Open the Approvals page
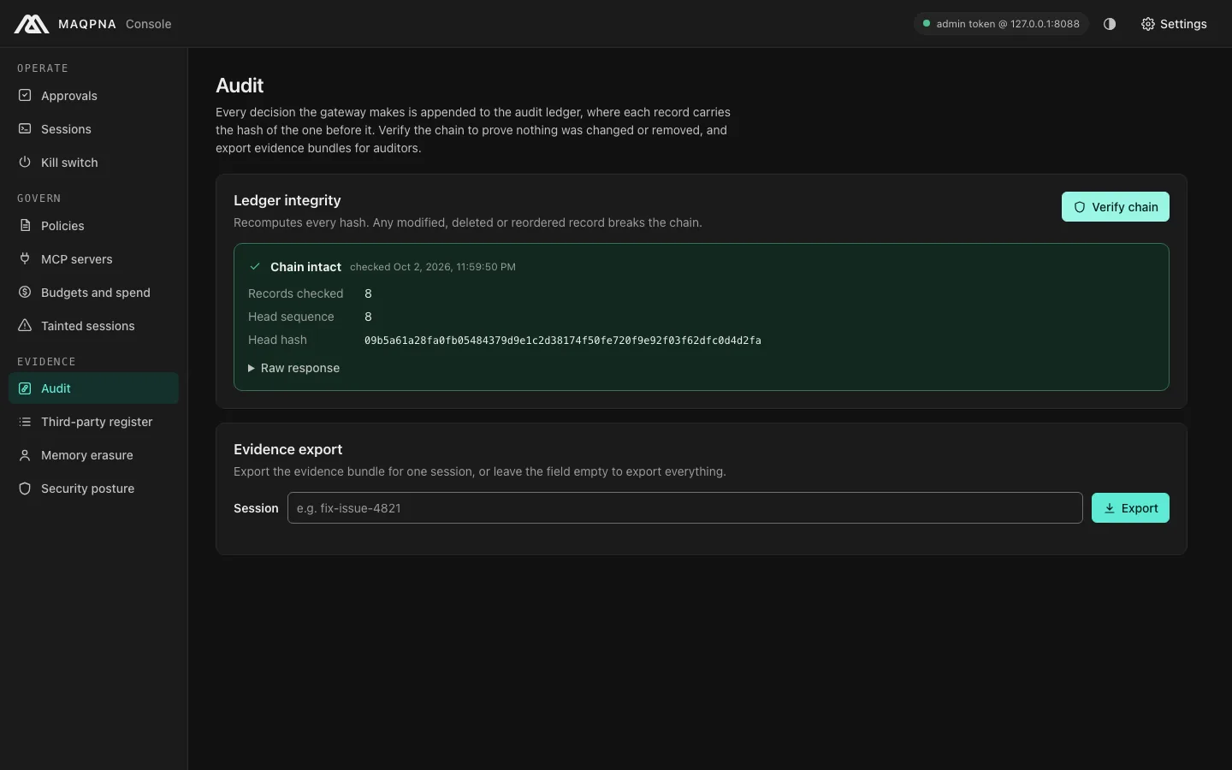Viewport: 1232px width, 770px height. tap(93, 96)
